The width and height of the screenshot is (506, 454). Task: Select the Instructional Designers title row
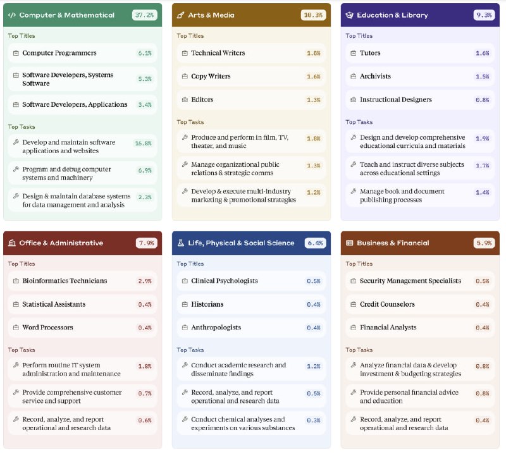tap(420, 100)
